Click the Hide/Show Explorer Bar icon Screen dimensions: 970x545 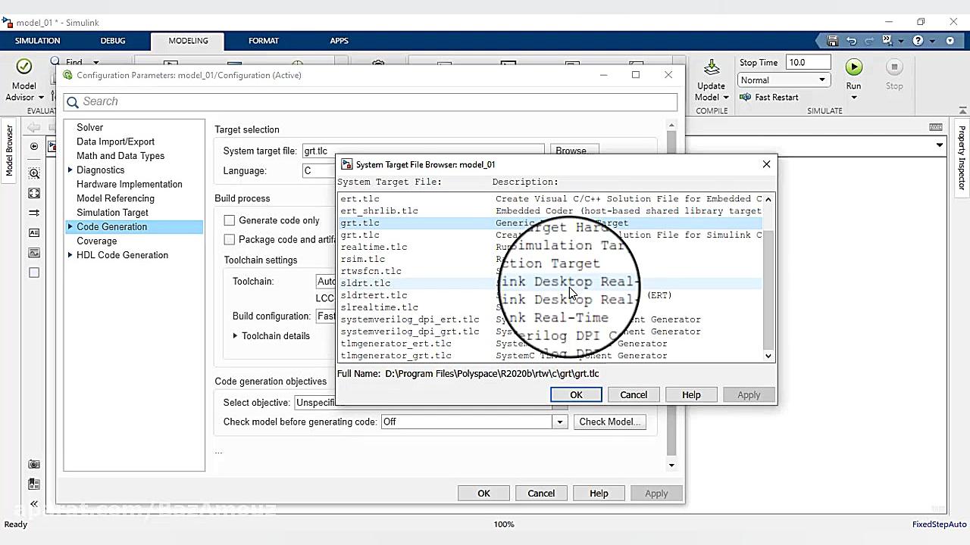(34, 146)
